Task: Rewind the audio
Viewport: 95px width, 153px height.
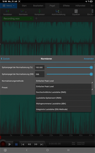Action: (x=29, y=144)
